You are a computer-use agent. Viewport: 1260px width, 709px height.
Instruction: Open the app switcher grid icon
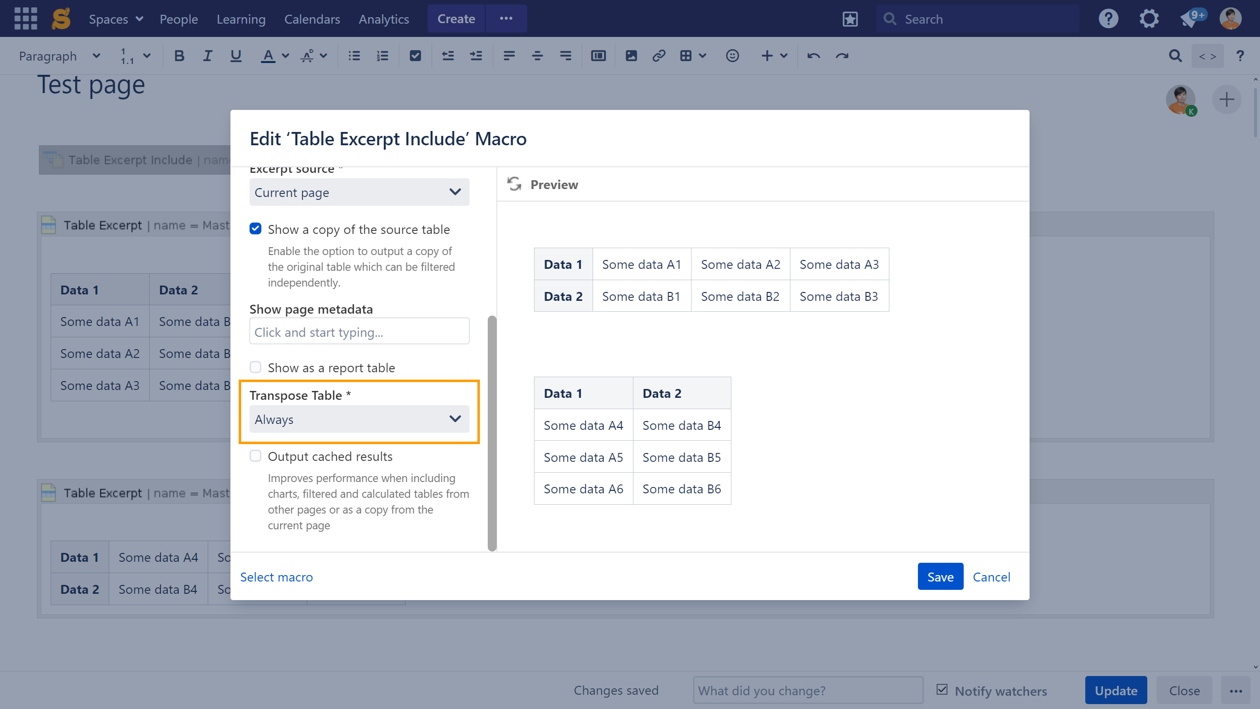click(26, 19)
